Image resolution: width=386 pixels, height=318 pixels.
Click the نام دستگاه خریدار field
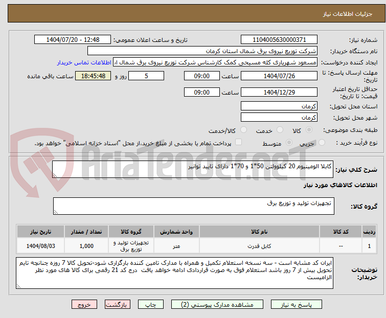(x=202, y=51)
